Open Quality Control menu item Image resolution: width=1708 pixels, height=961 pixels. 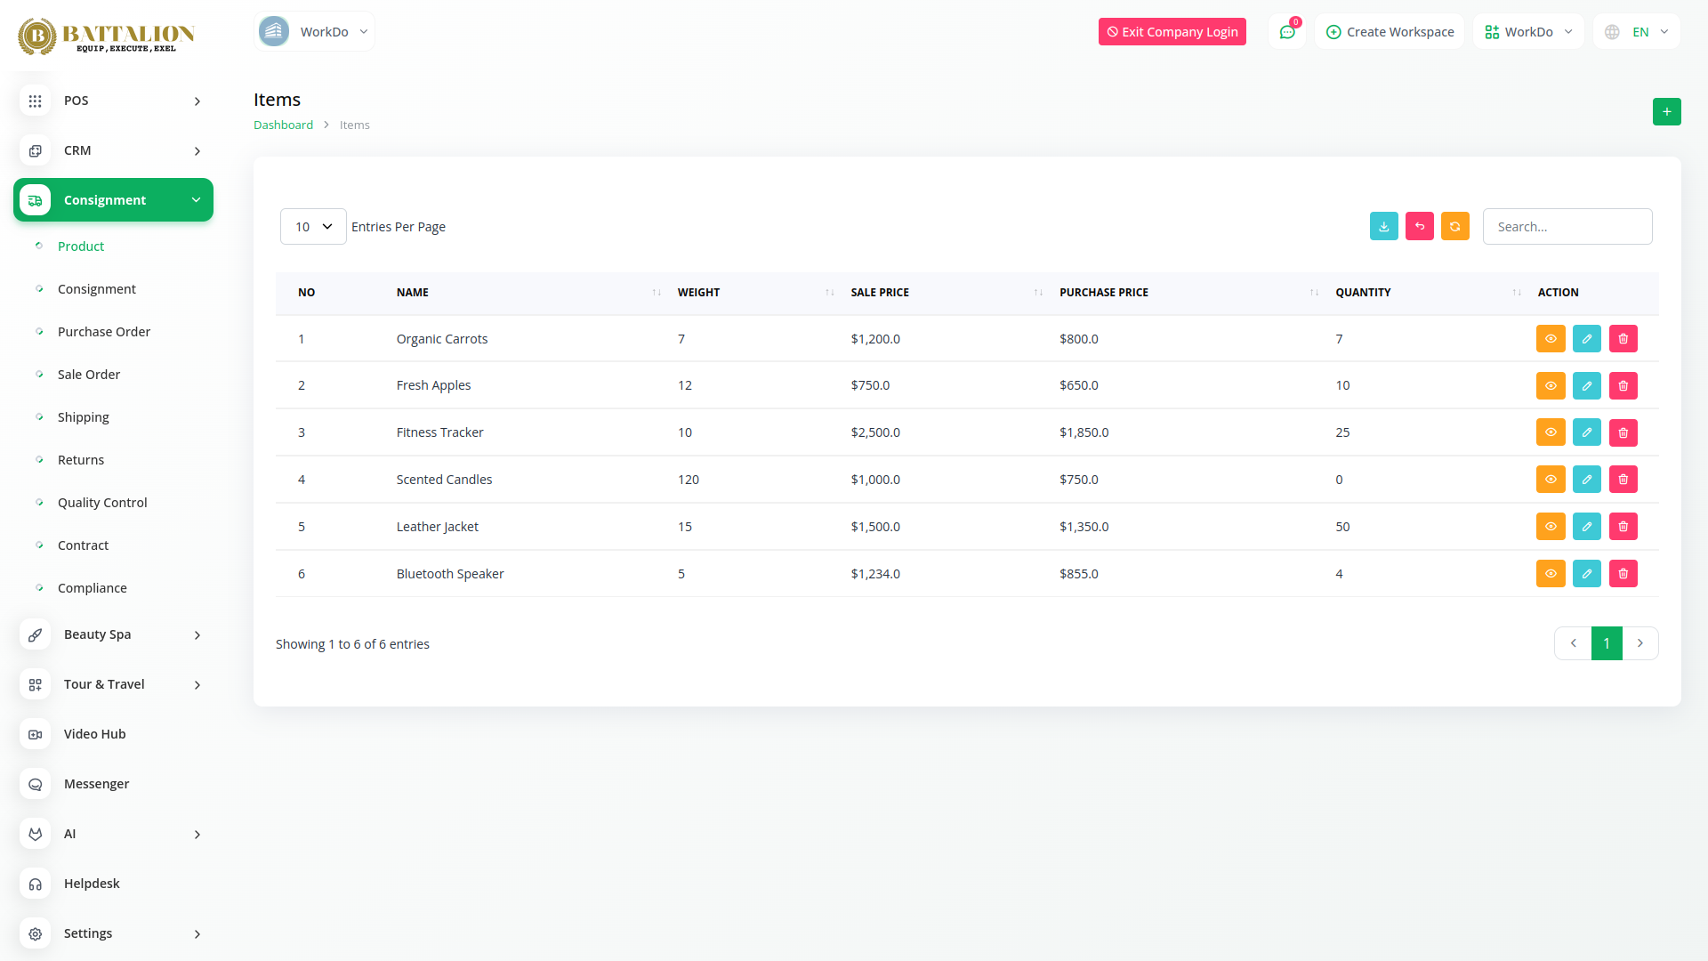(x=102, y=503)
